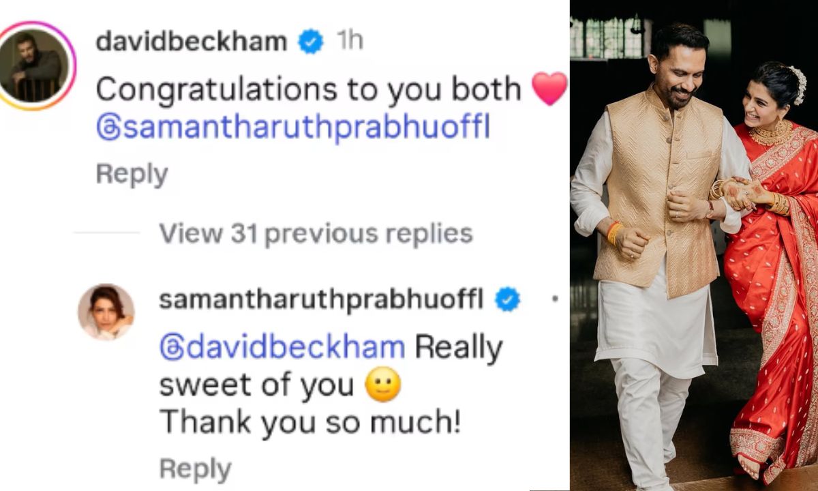Click the smiley emoji after 'sweet of you'

383,387
